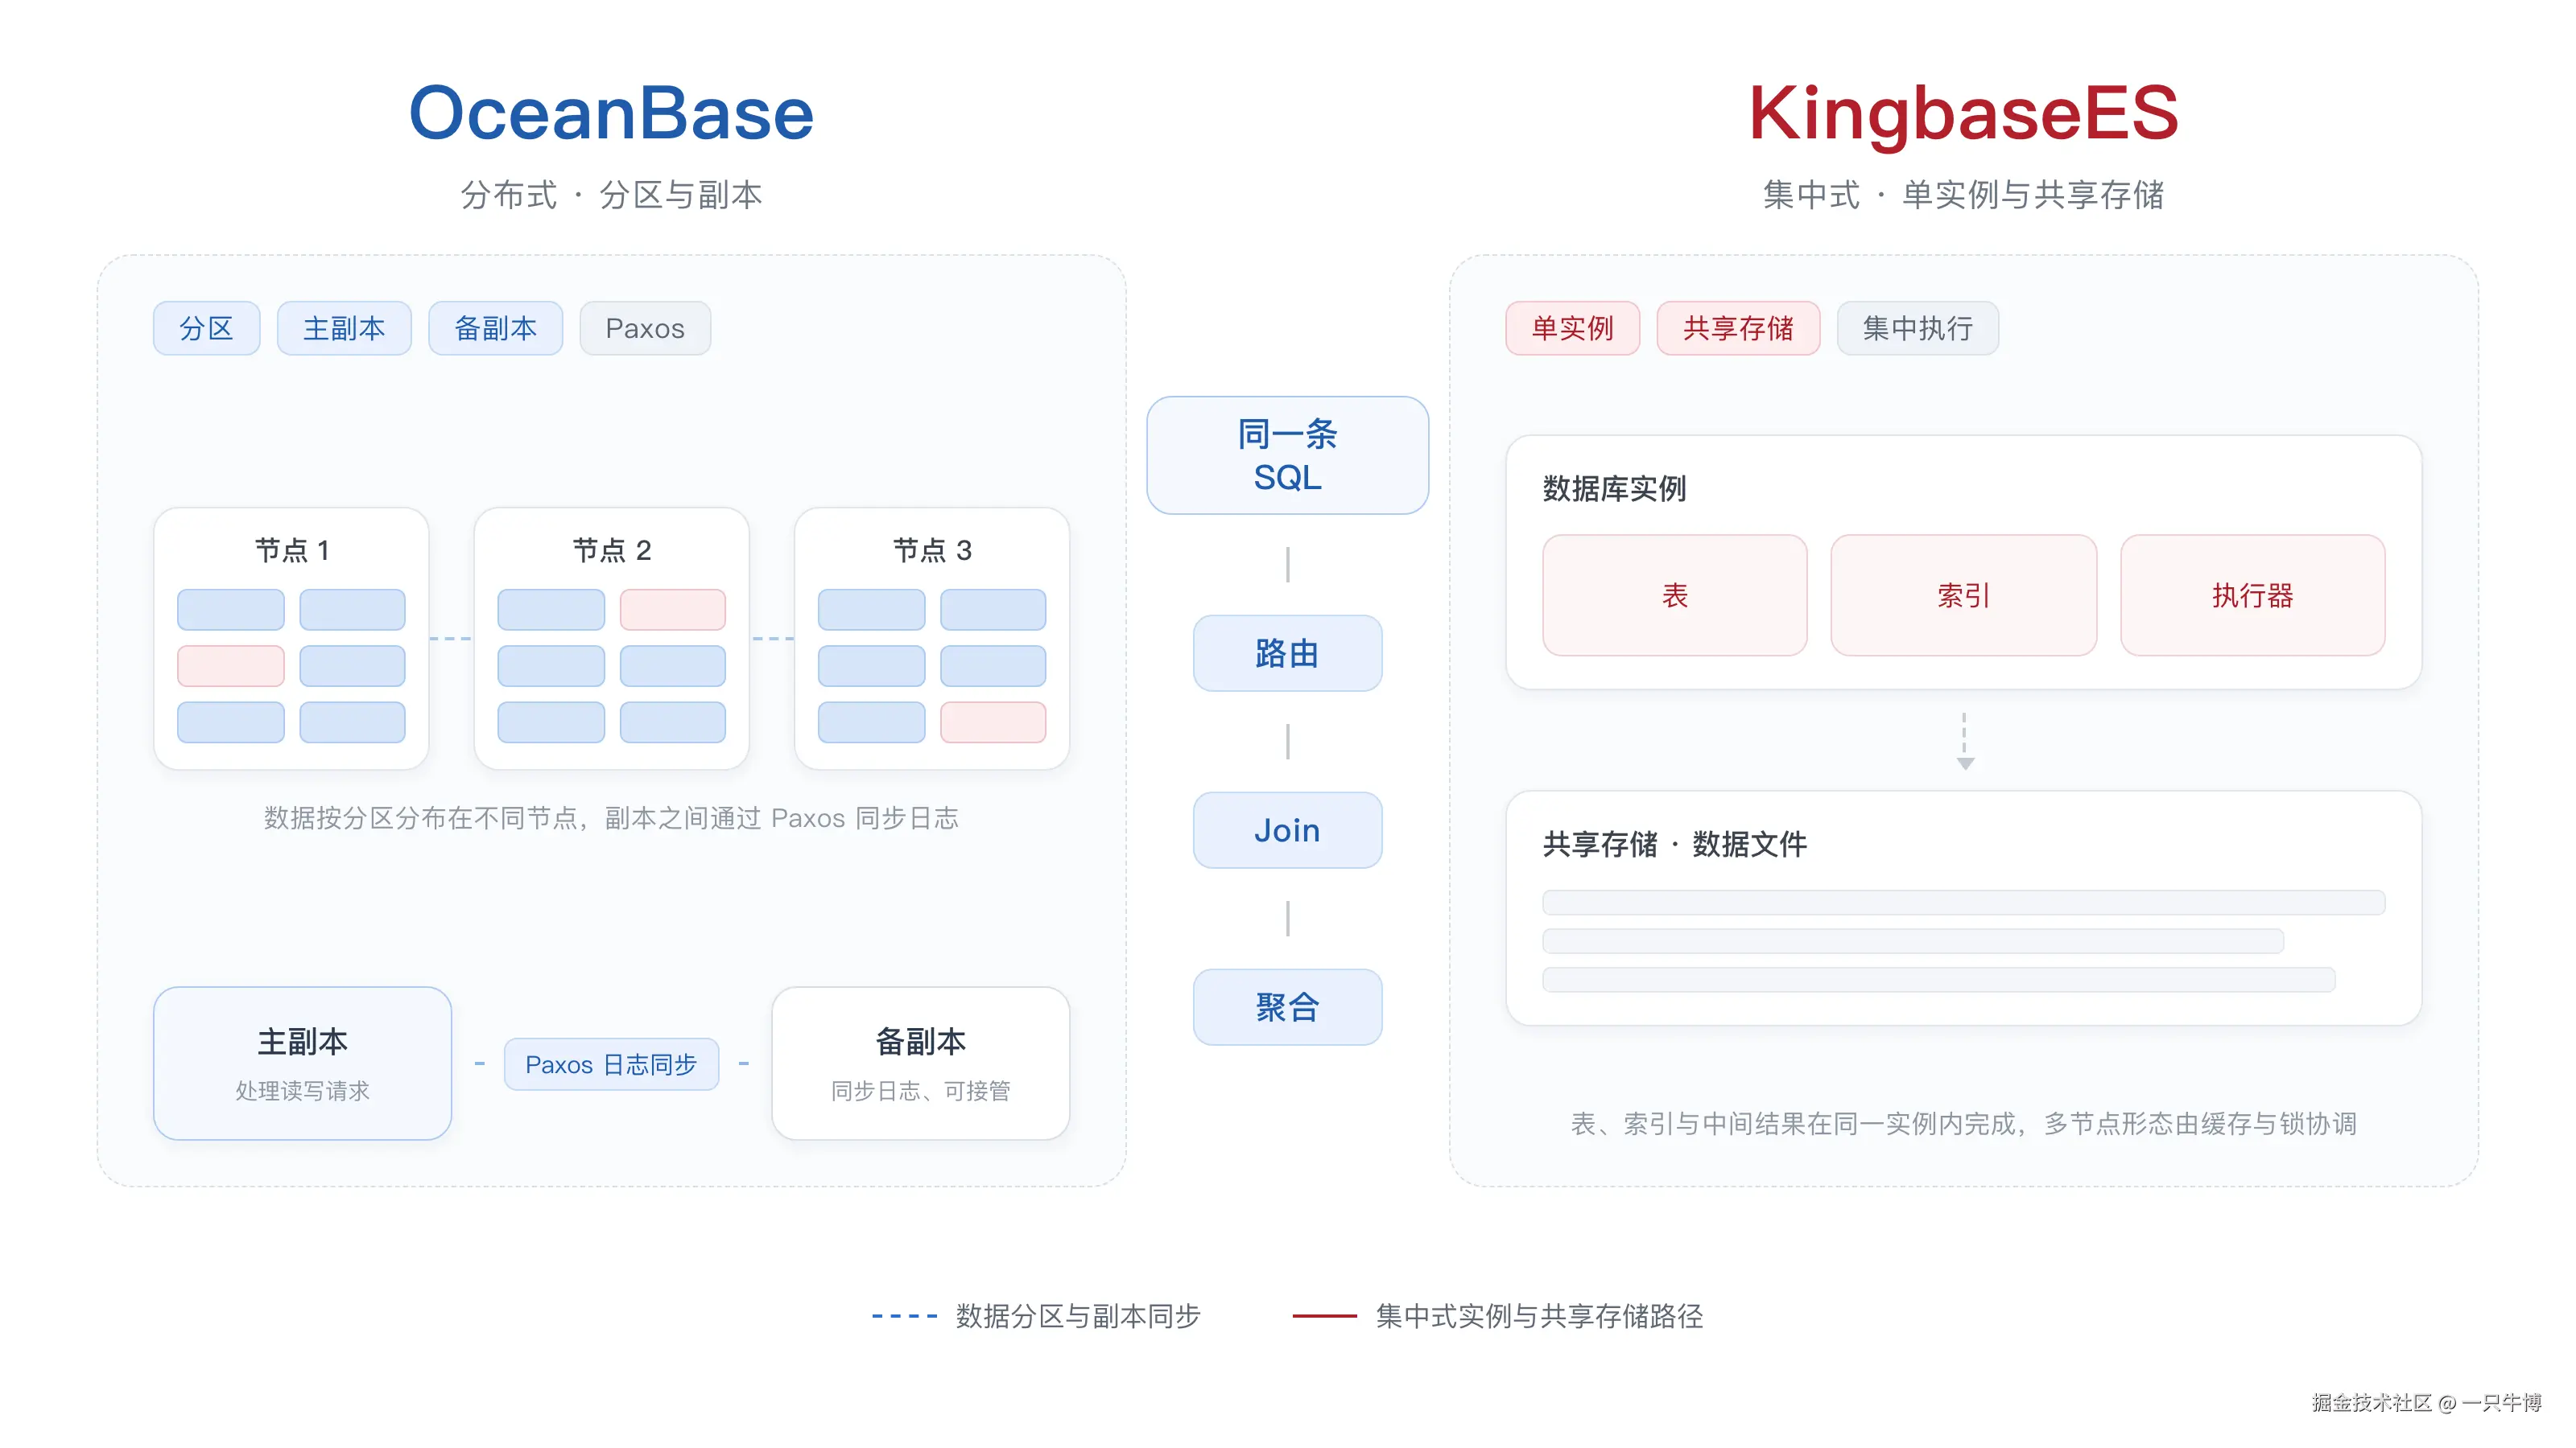
Task: Click the 主副本 处理读写请求 card
Action: click(302, 1063)
